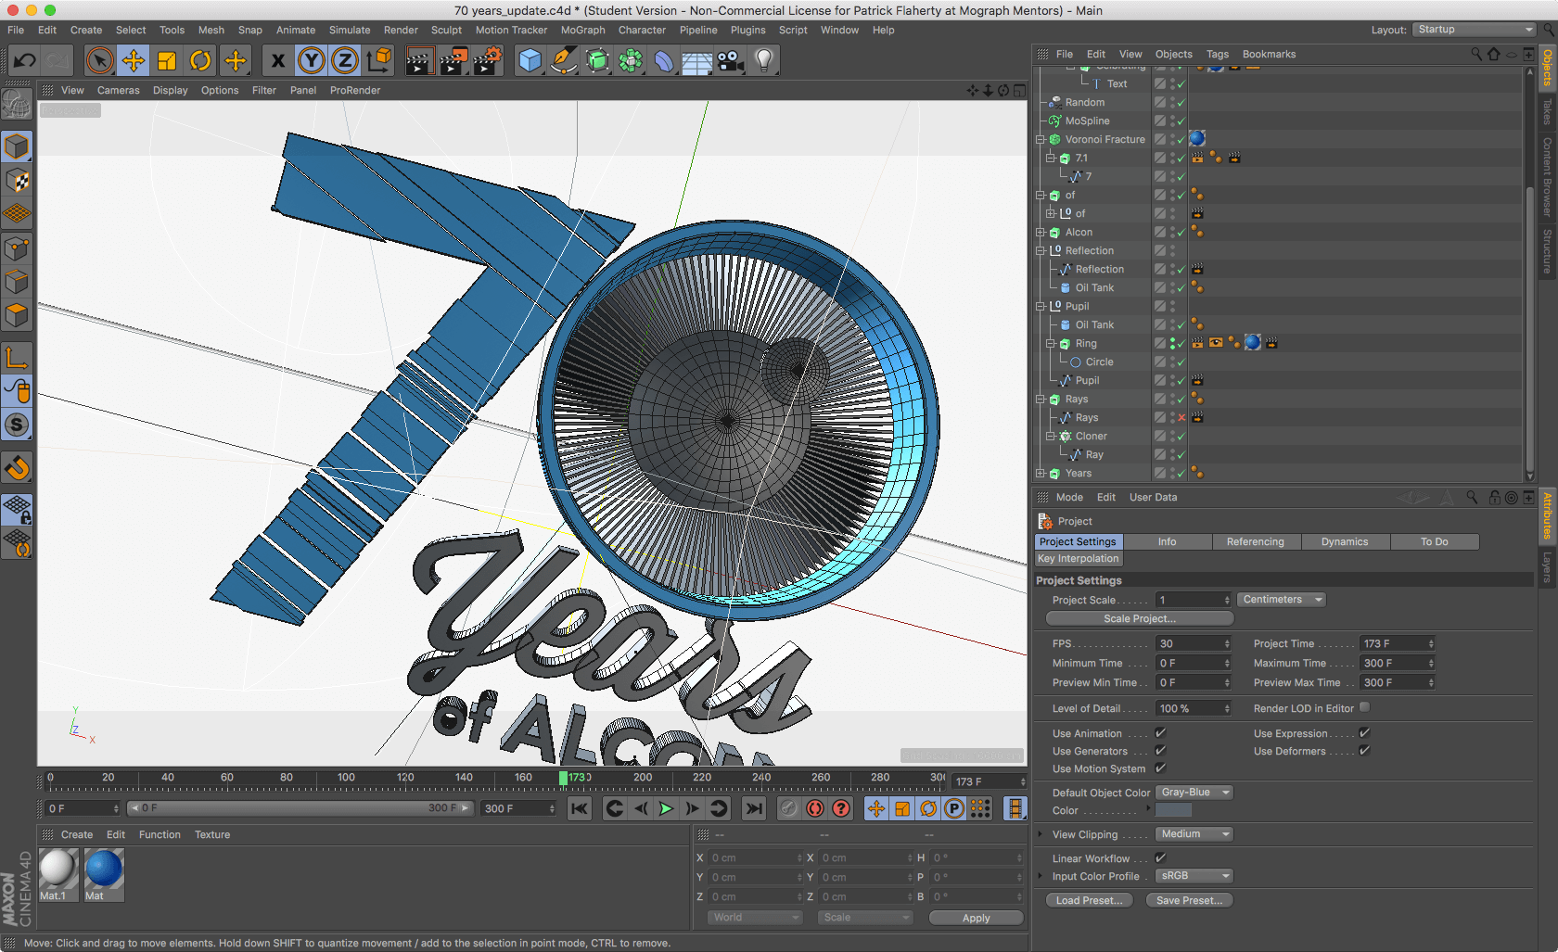The image size is (1558, 952).
Task: Open the Centimeters unit dropdown
Action: 1283,600
